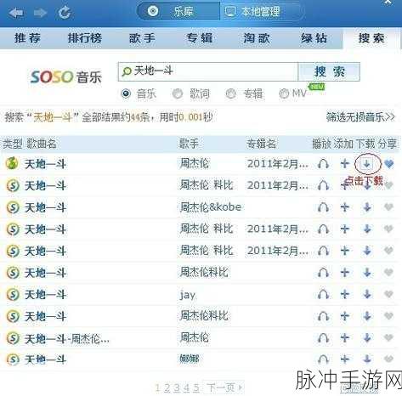
Task: Click singer name jay
Action: (x=187, y=295)
